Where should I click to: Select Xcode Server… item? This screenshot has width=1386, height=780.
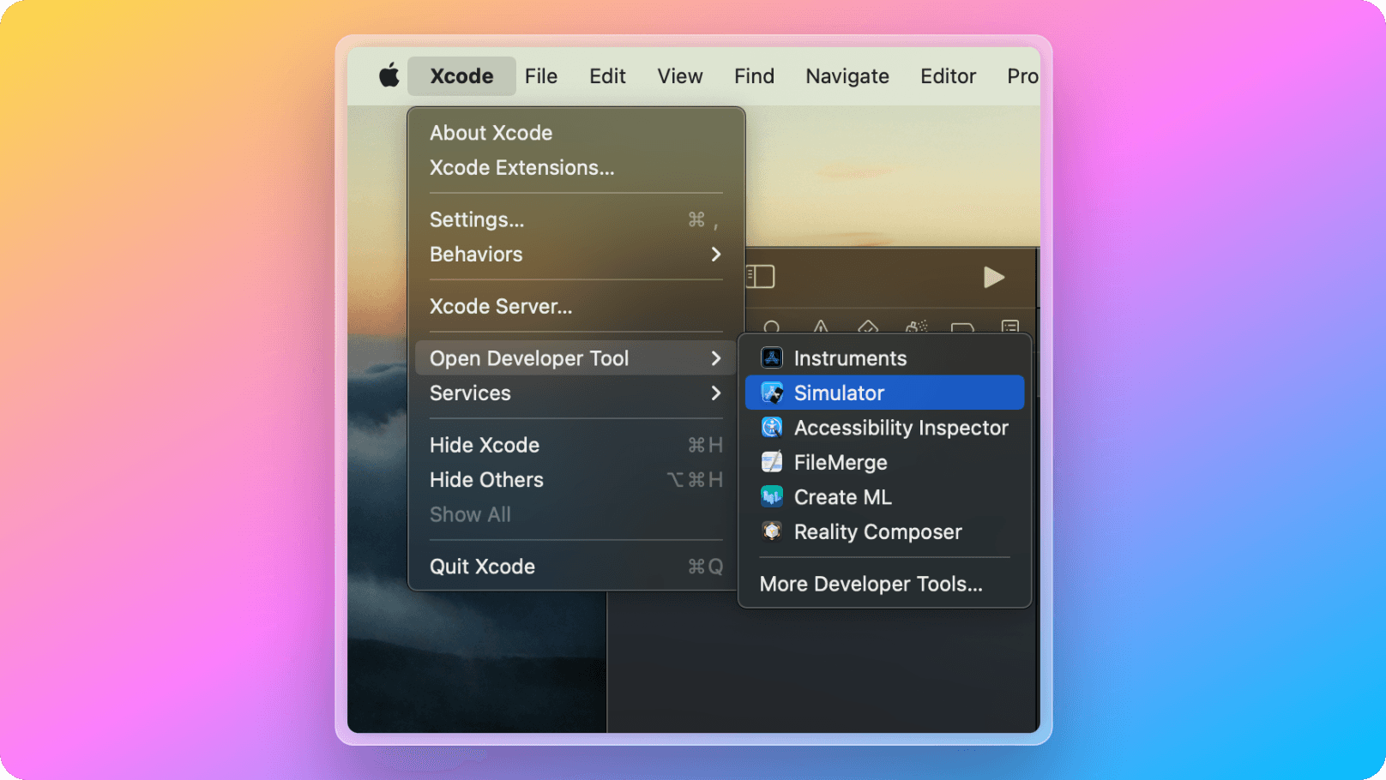pos(501,306)
